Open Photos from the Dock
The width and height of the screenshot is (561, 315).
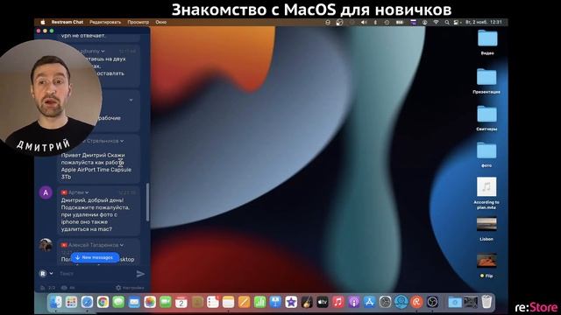(150, 302)
